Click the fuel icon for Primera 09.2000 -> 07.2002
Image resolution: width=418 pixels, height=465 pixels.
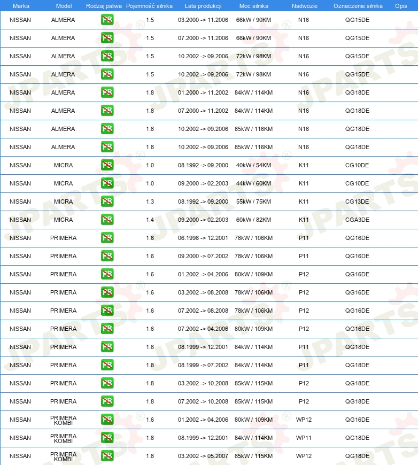point(107,256)
